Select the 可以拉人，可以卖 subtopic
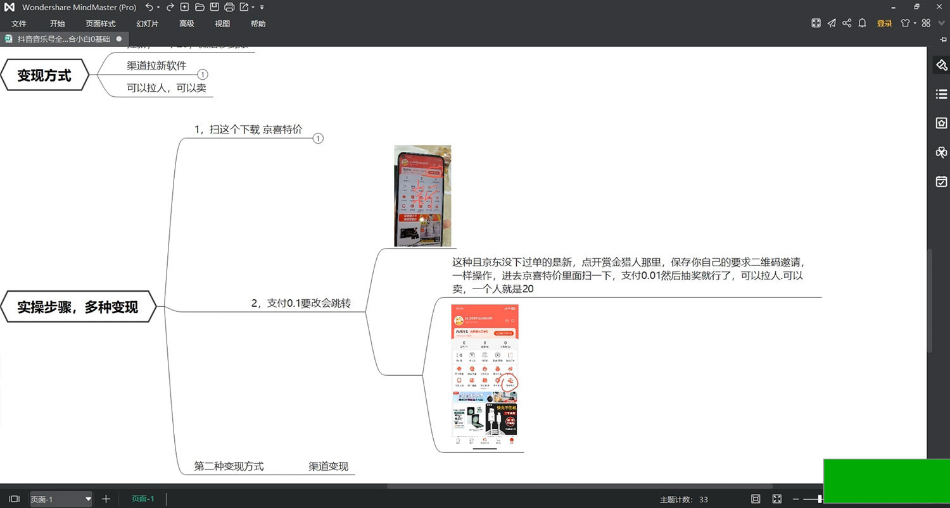 167,88
